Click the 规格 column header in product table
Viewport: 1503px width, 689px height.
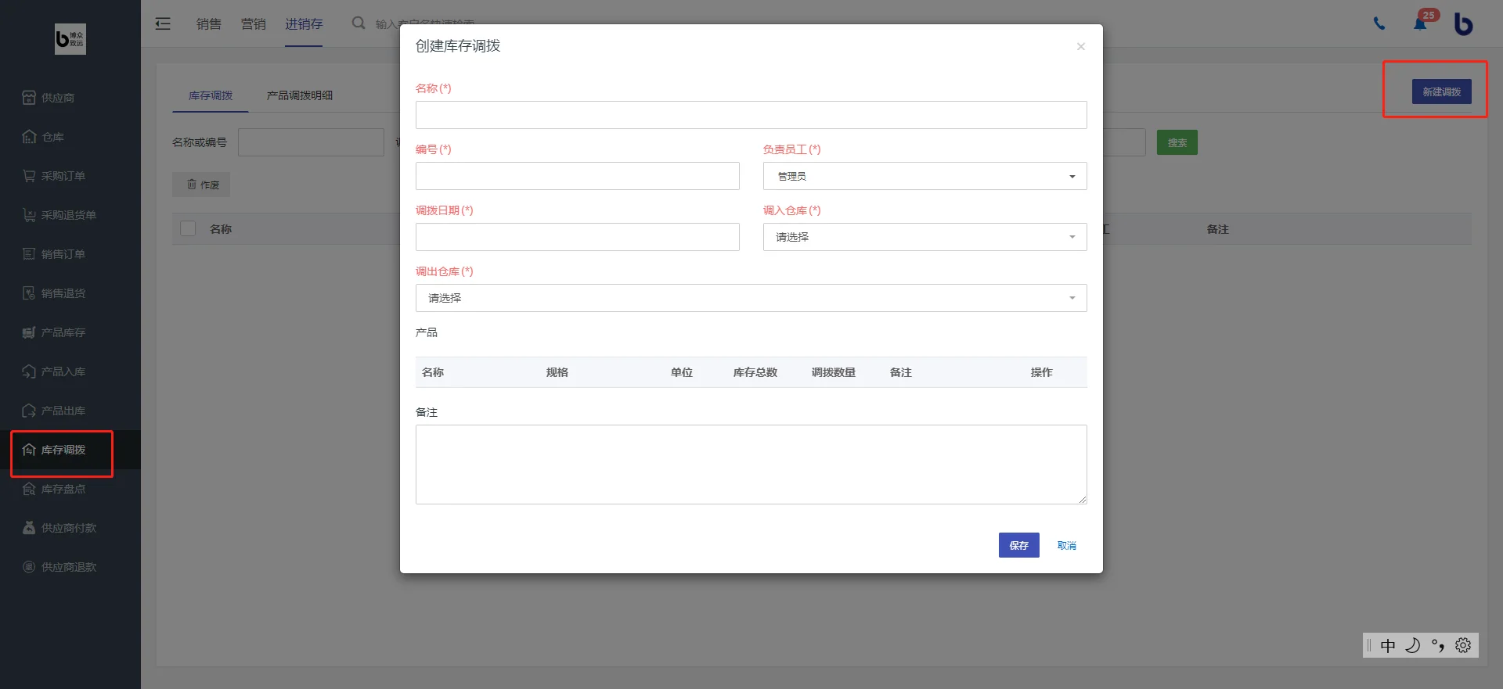[557, 372]
